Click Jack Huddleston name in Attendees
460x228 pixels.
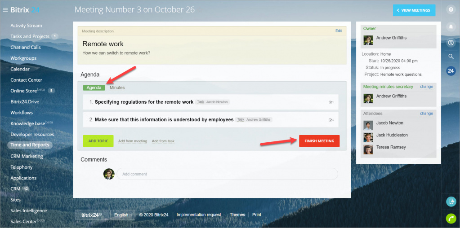click(392, 135)
